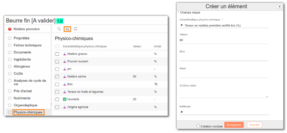The image size is (287, 133).
Task: Click the flask icon beside Origine agricole
Action: pos(64,107)
